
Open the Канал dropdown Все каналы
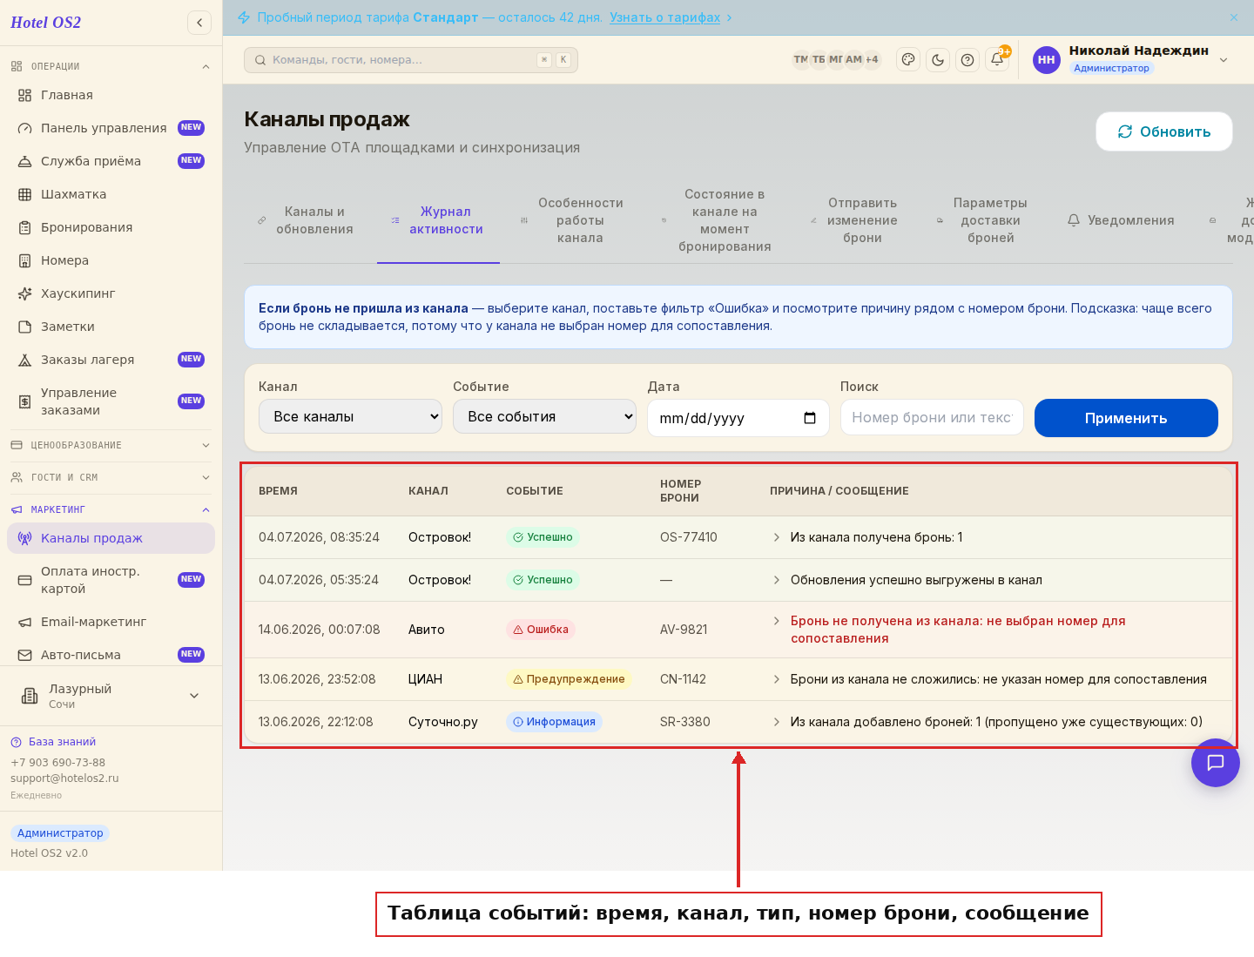(x=350, y=416)
